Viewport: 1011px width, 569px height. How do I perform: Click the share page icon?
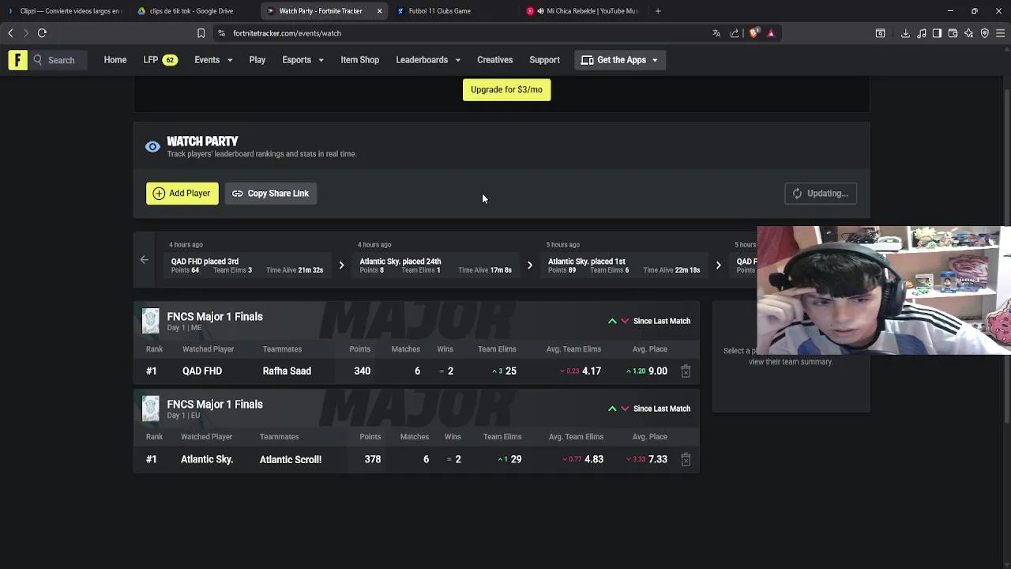(735, 33)
